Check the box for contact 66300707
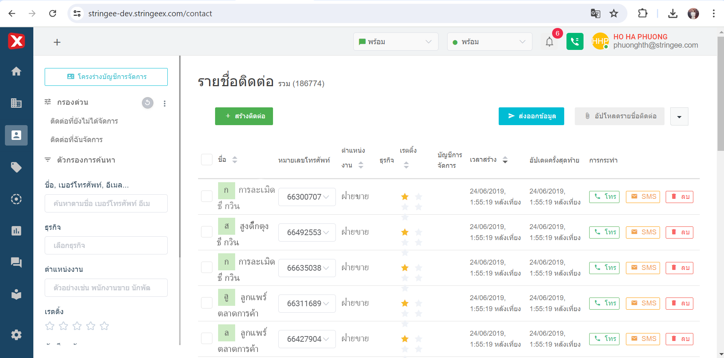The image size is (724, 358). click(207, 196)
